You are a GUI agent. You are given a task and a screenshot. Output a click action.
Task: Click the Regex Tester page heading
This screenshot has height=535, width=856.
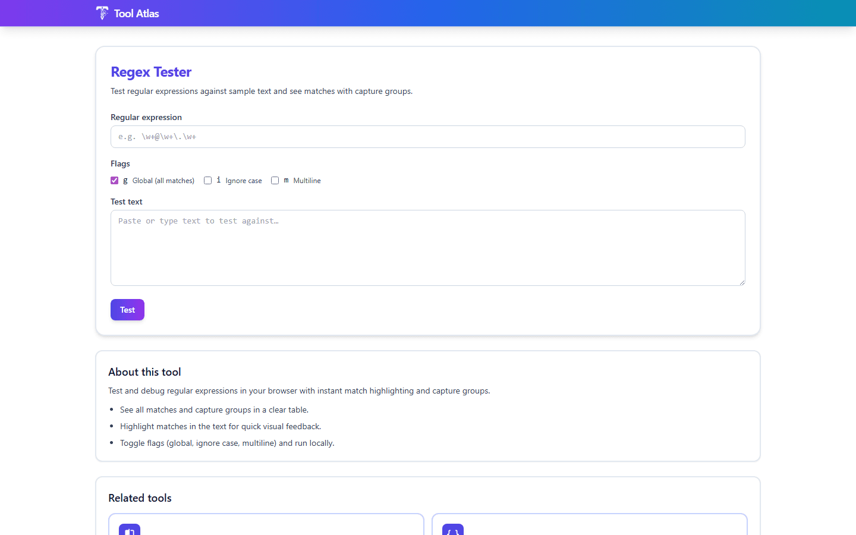tap(151, 72)
